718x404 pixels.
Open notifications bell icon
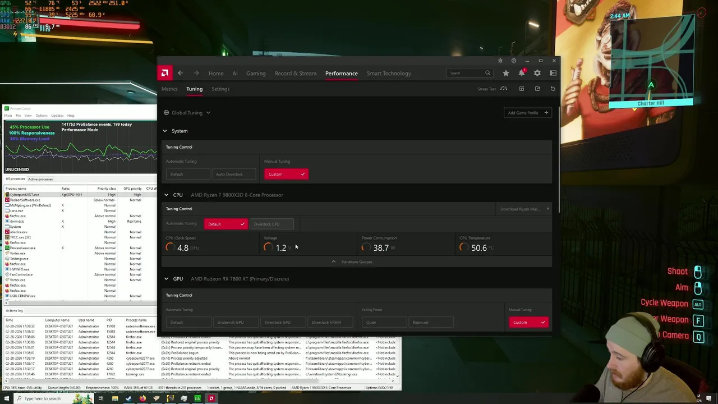coord(522,73)
